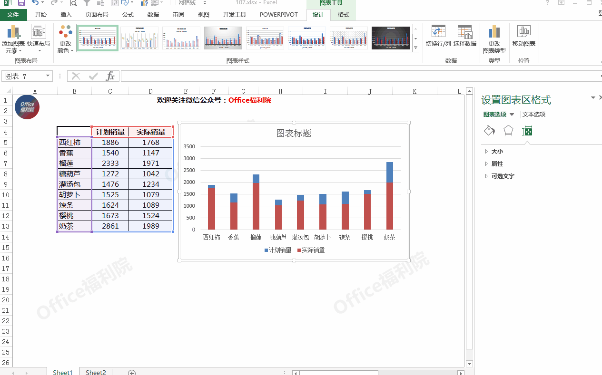Open Add Chart Element (添加图表元素) menu

[13, 39]
